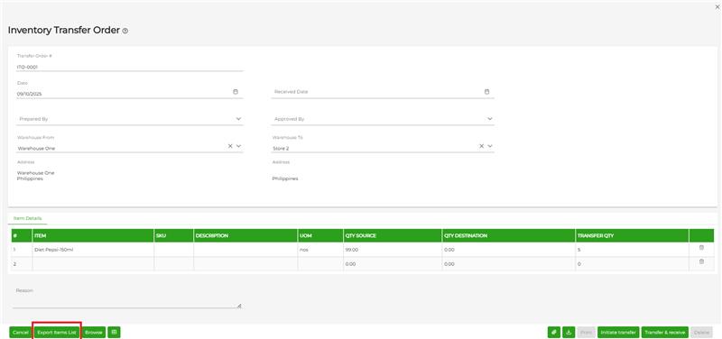Clear the Warehouse To selection
Screen dimensions: 722x339
(482, 146)
